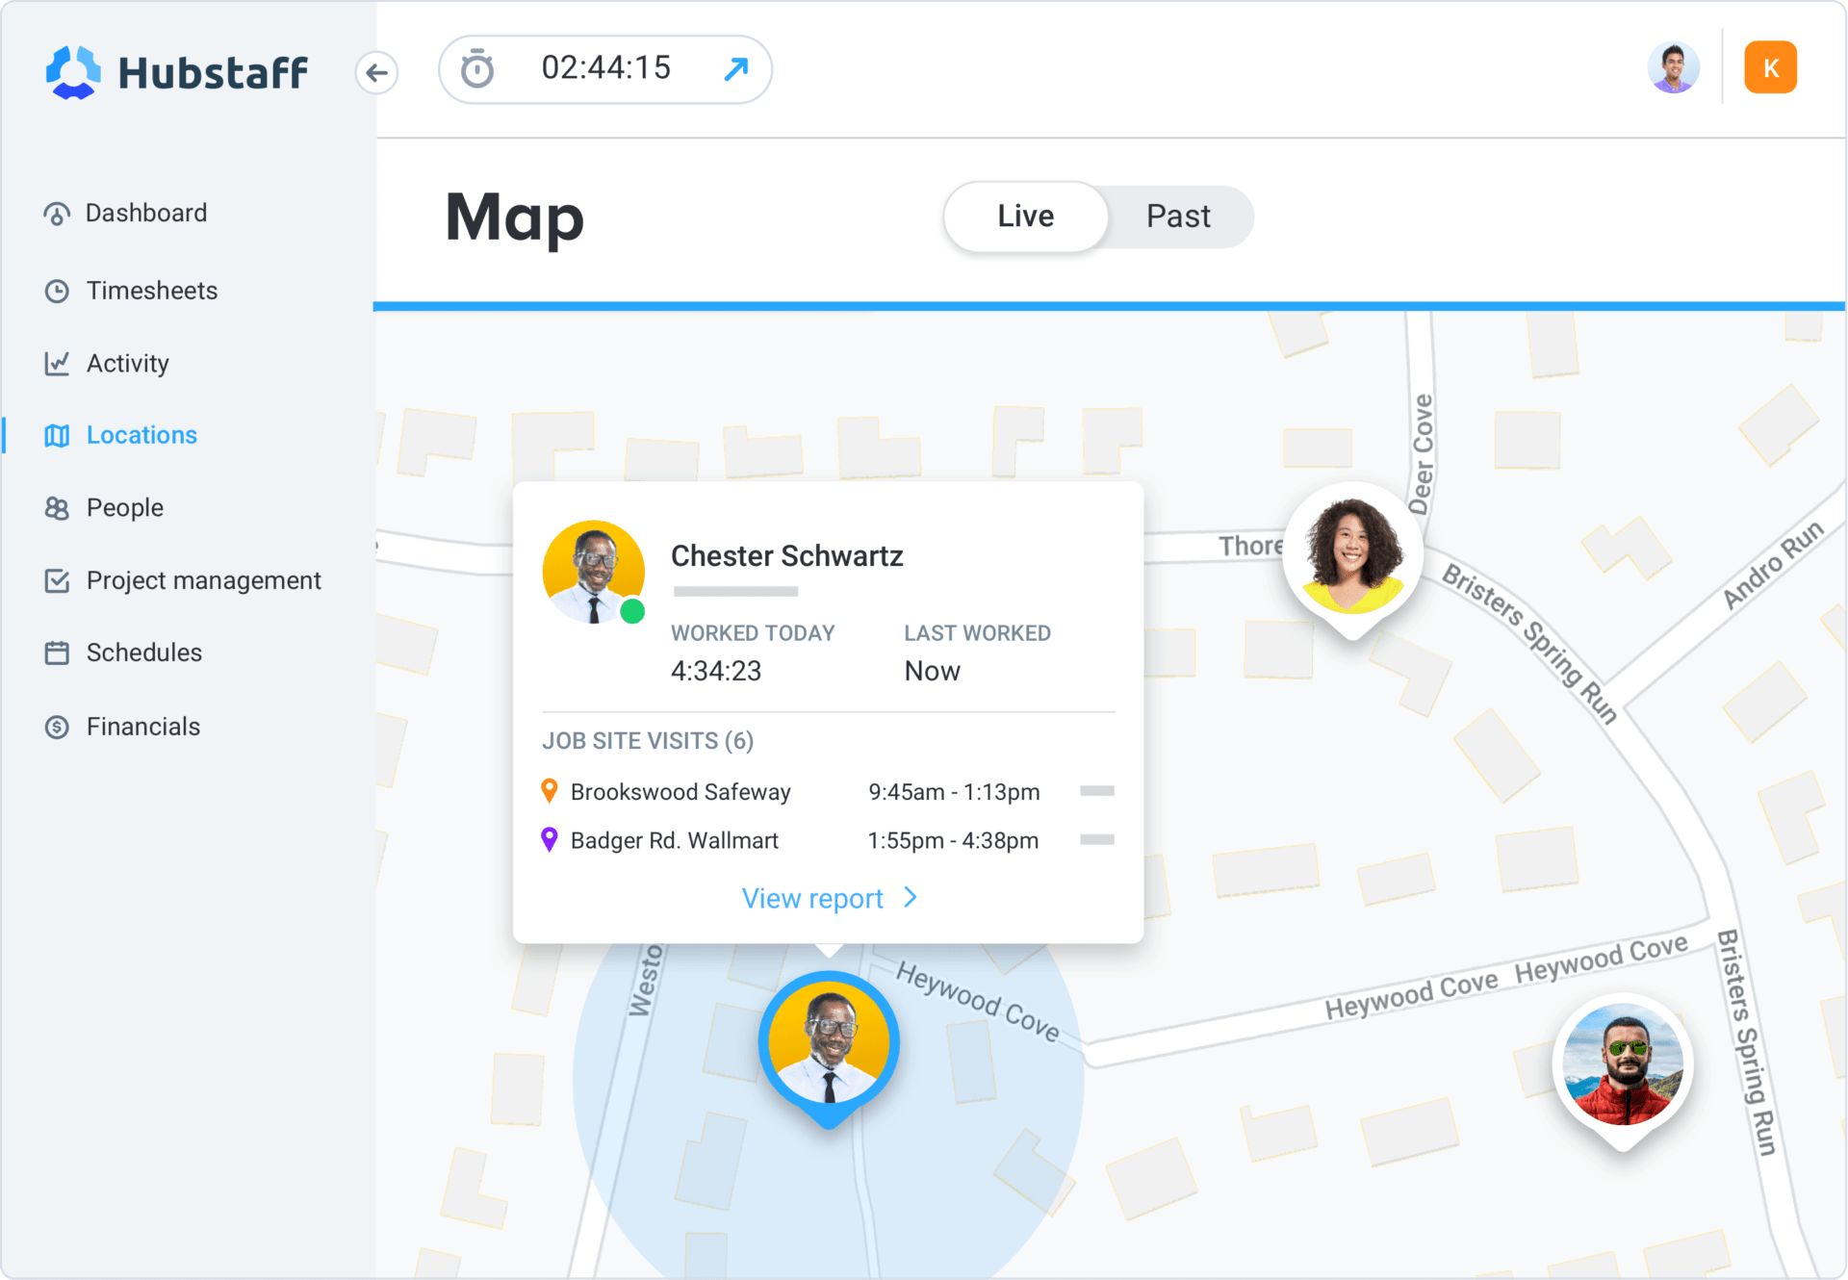Click the K account avatar dropdown
The height and width of the screenshot is (1280, 1848).
[x=1770, y=66]
